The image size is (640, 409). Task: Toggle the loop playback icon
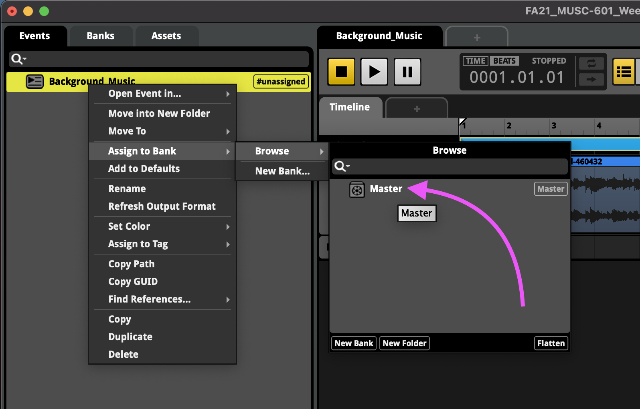pyautogui.click(x=591, y=63)
